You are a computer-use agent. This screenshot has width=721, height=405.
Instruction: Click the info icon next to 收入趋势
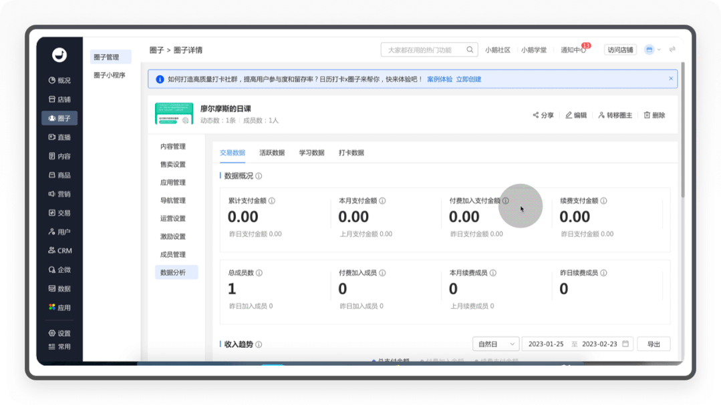pyautogui.click(x=259, y=344)
